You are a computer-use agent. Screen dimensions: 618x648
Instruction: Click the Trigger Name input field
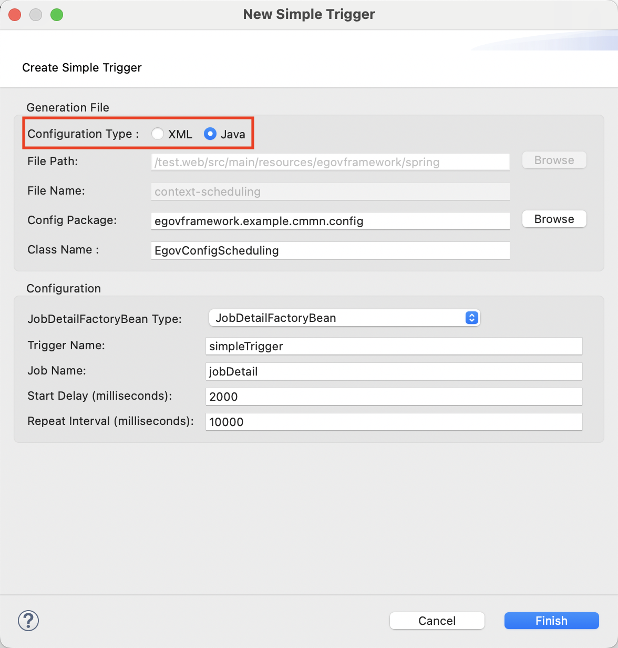click(x=394, y=346)
